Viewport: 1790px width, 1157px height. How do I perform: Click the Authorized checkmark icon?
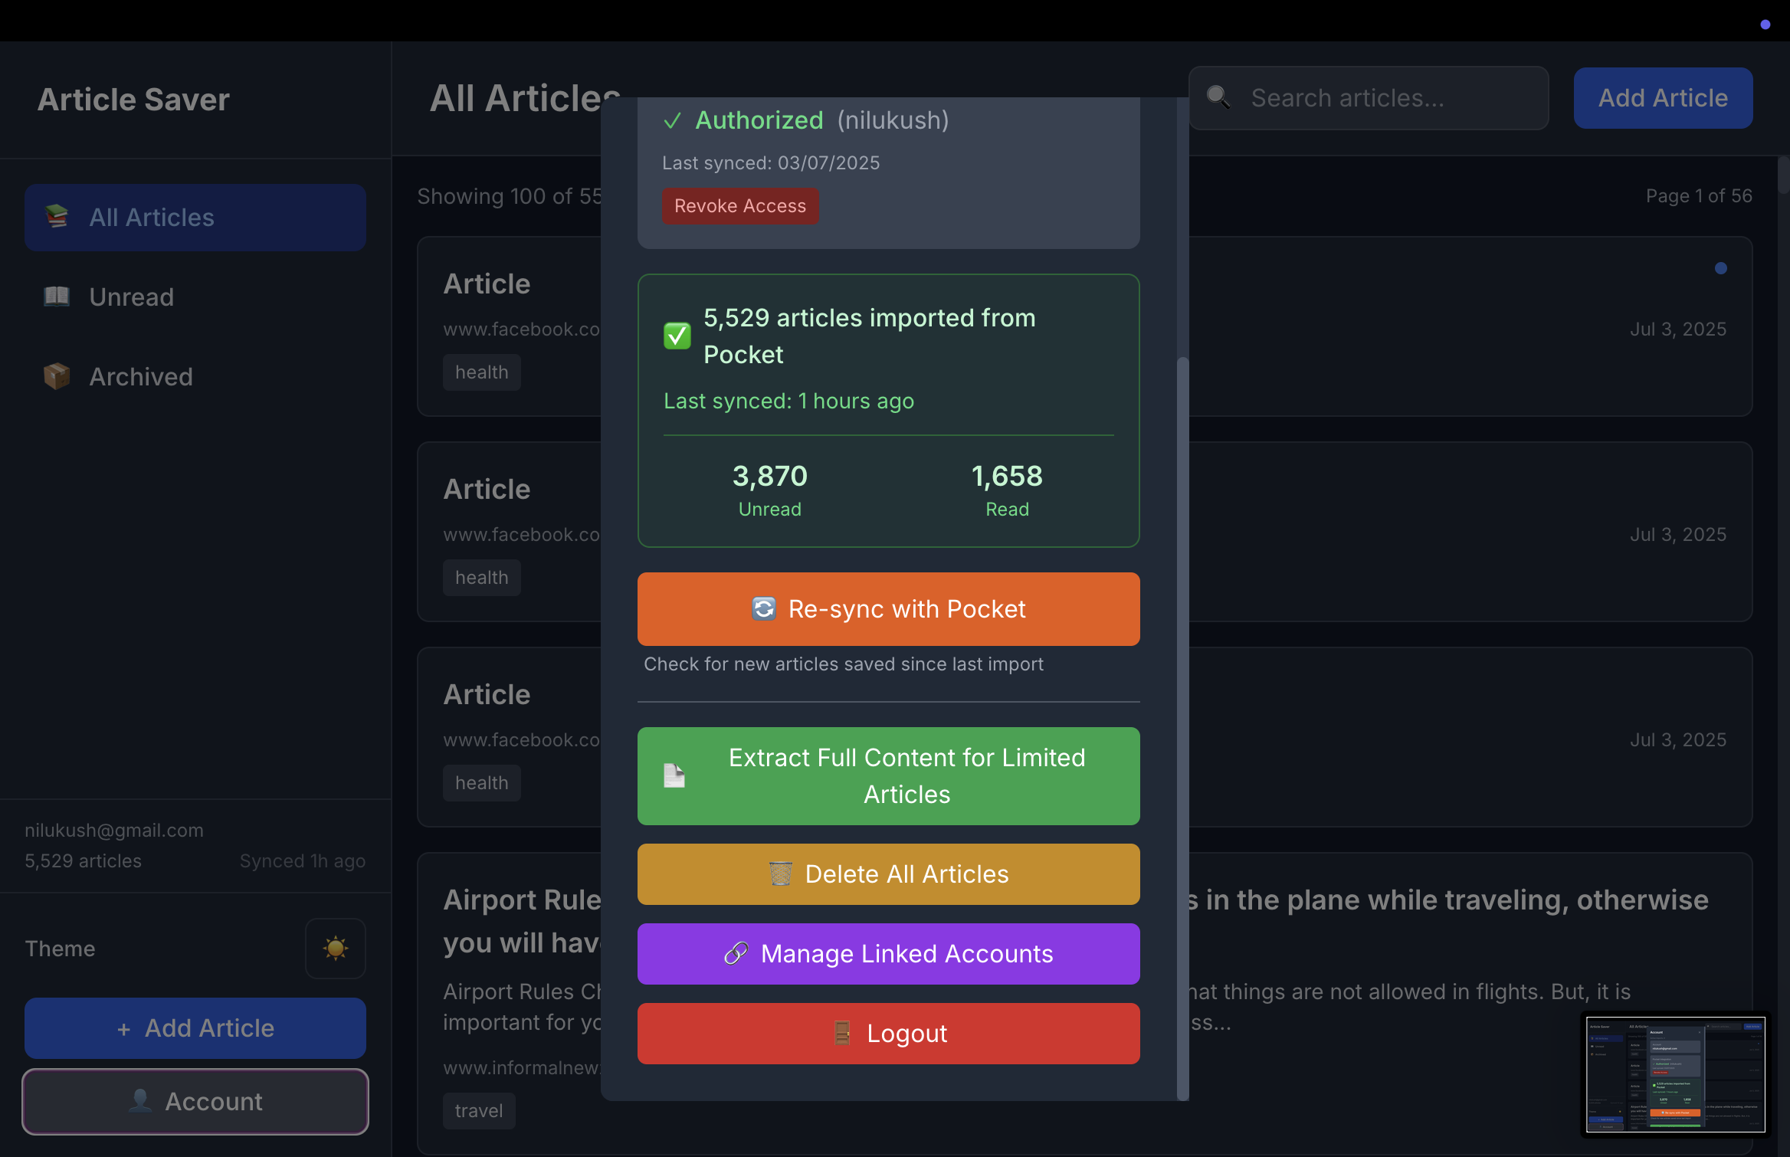[672, 121]
